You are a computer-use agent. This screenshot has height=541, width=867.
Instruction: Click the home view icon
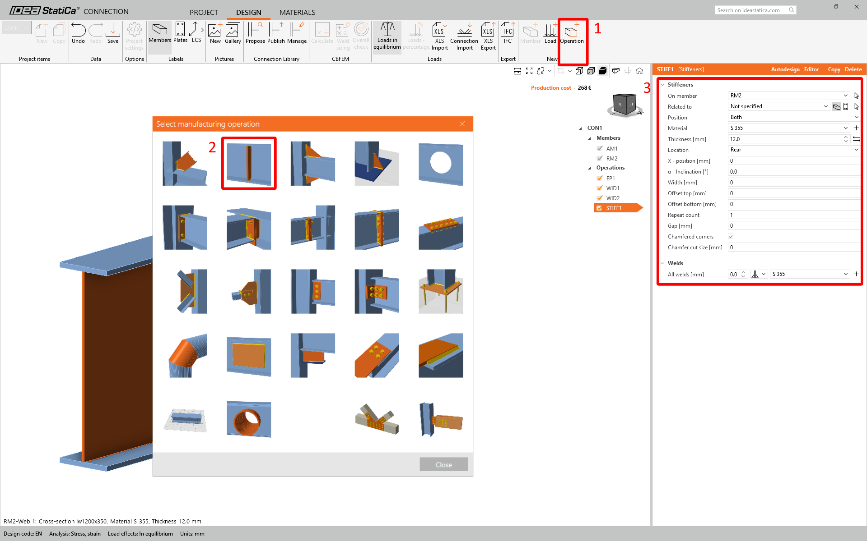point(639,71)
